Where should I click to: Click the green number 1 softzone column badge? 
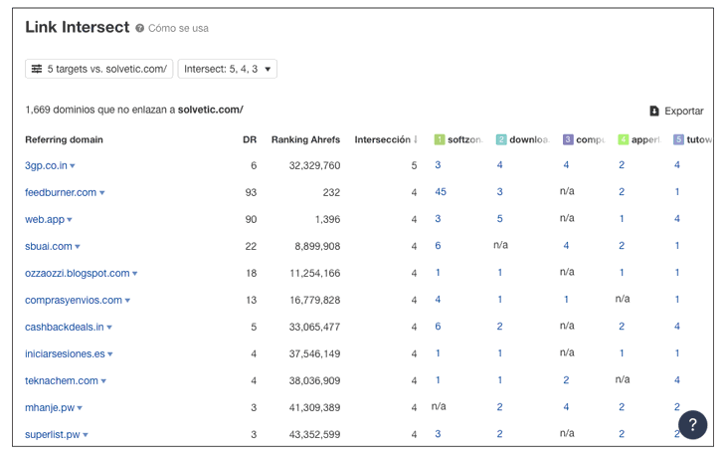(440, 139)
